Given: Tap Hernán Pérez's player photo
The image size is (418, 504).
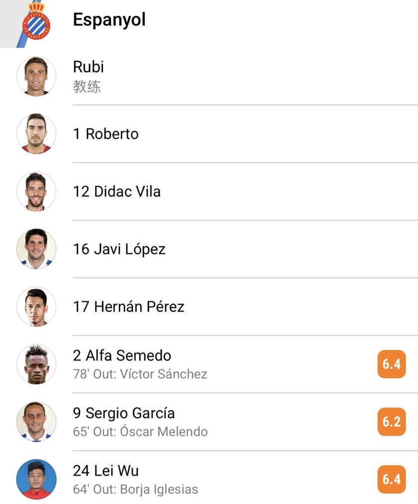Looking at the screenshot, I should [36, 307].
